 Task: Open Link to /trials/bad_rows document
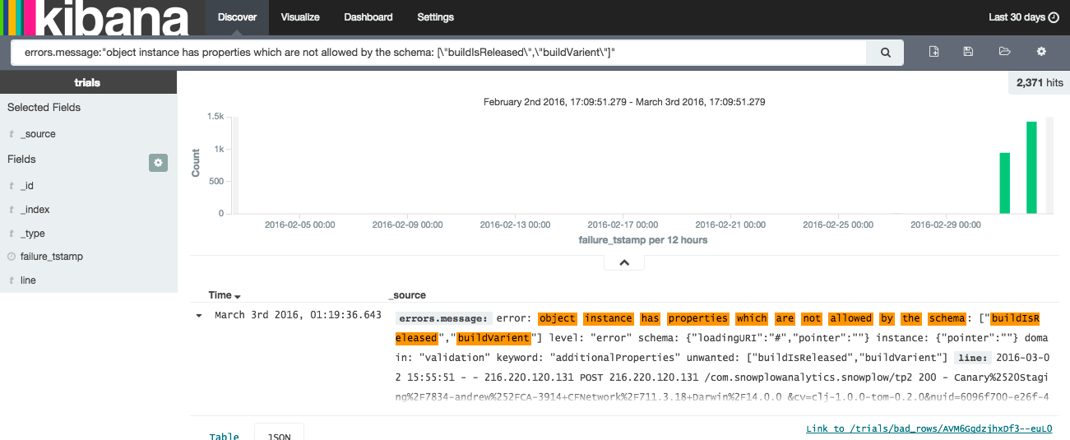click(x=929, y=428)
